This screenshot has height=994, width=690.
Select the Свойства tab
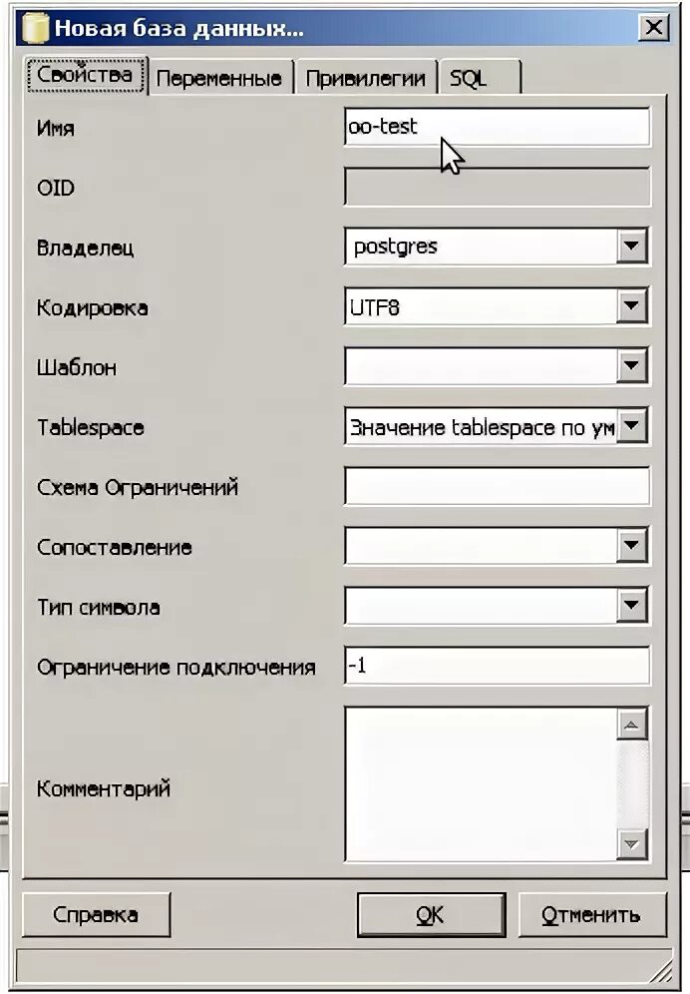(x=85, y=75)
